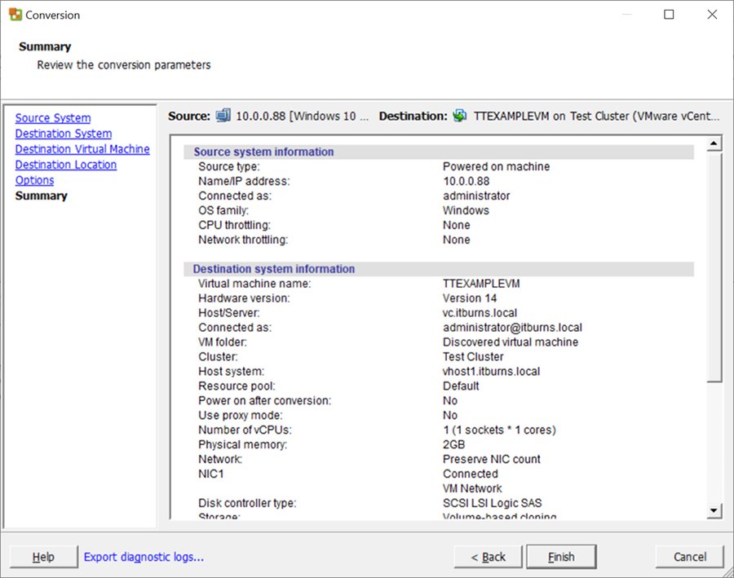Click the Help button

pos(43,556)
